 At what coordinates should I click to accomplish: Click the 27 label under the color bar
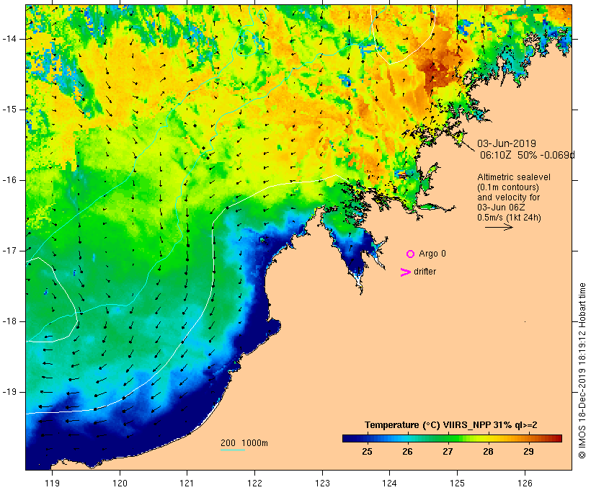click(x=448, y=451)
